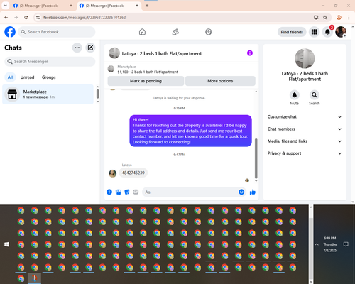Click the Find friends button
Screen dimensions: 355x284
[292, 32]
